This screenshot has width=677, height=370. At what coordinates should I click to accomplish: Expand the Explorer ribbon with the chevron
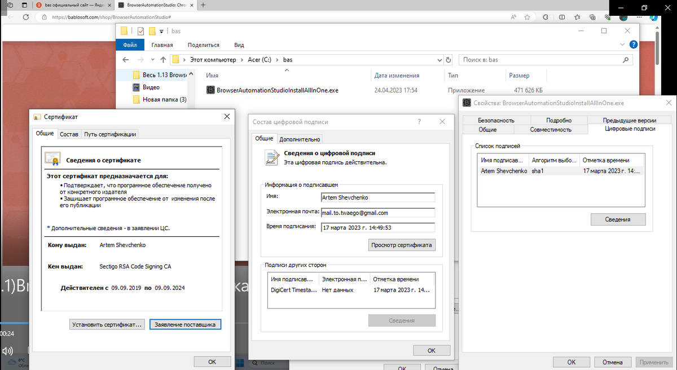tap(623, 45)
